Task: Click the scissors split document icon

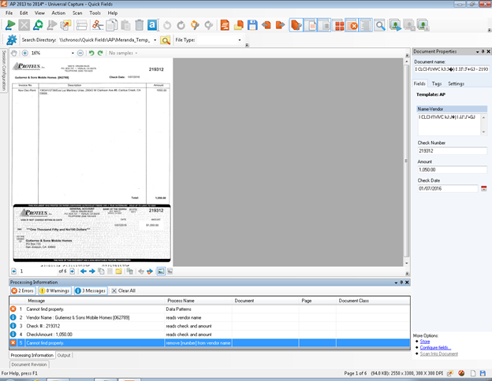Action: tap(98, 25)
